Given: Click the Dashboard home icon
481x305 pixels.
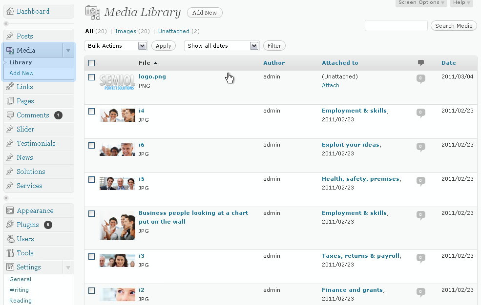Looking at the screenshot, I should click(x=10, y=11).
